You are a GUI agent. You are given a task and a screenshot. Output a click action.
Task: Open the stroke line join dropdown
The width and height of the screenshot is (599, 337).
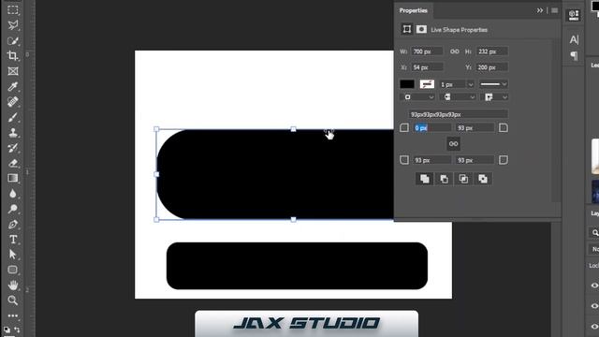[495, 97]
